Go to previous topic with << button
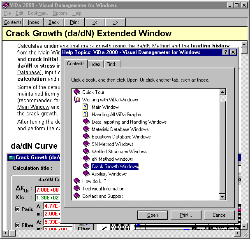The height and width of the screenshot is (239, 250). click(x=95, y=22)
